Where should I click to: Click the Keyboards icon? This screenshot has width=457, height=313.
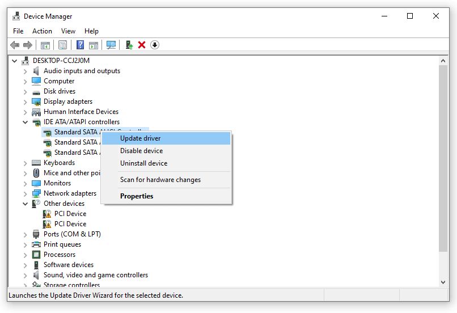point(36,163)
